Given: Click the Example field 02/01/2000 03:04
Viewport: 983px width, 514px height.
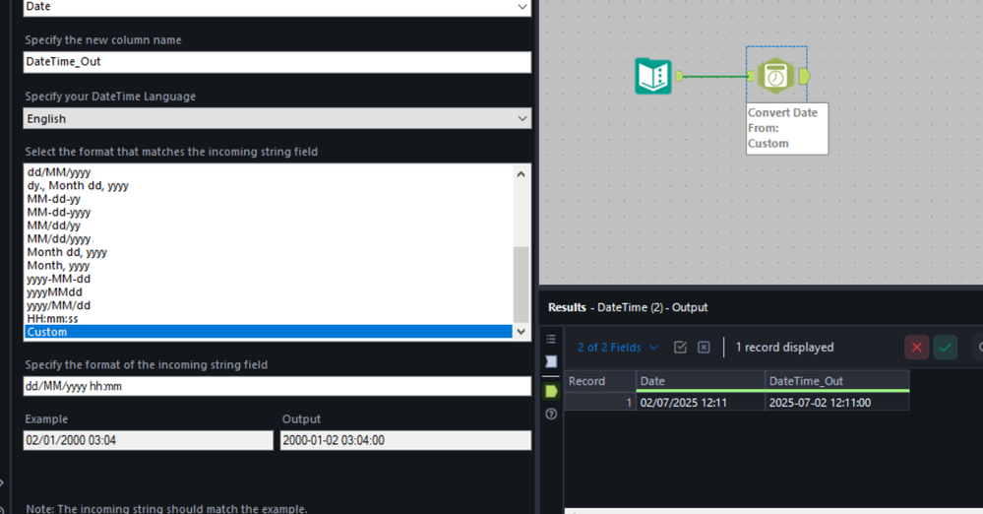Looking at the screenshot, I should pyautogui.click(x=148, y=440).
